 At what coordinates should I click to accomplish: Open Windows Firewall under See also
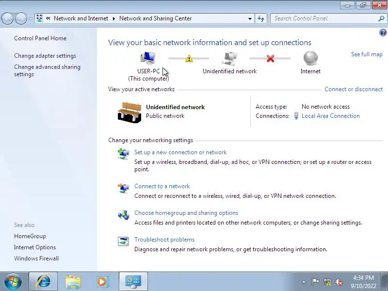tap(36, 259)
